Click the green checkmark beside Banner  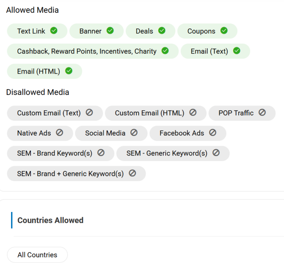[x=110, y=30]
